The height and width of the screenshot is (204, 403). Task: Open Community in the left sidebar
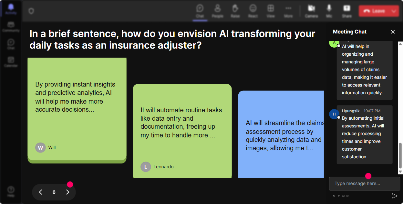[x=11, y=27]
